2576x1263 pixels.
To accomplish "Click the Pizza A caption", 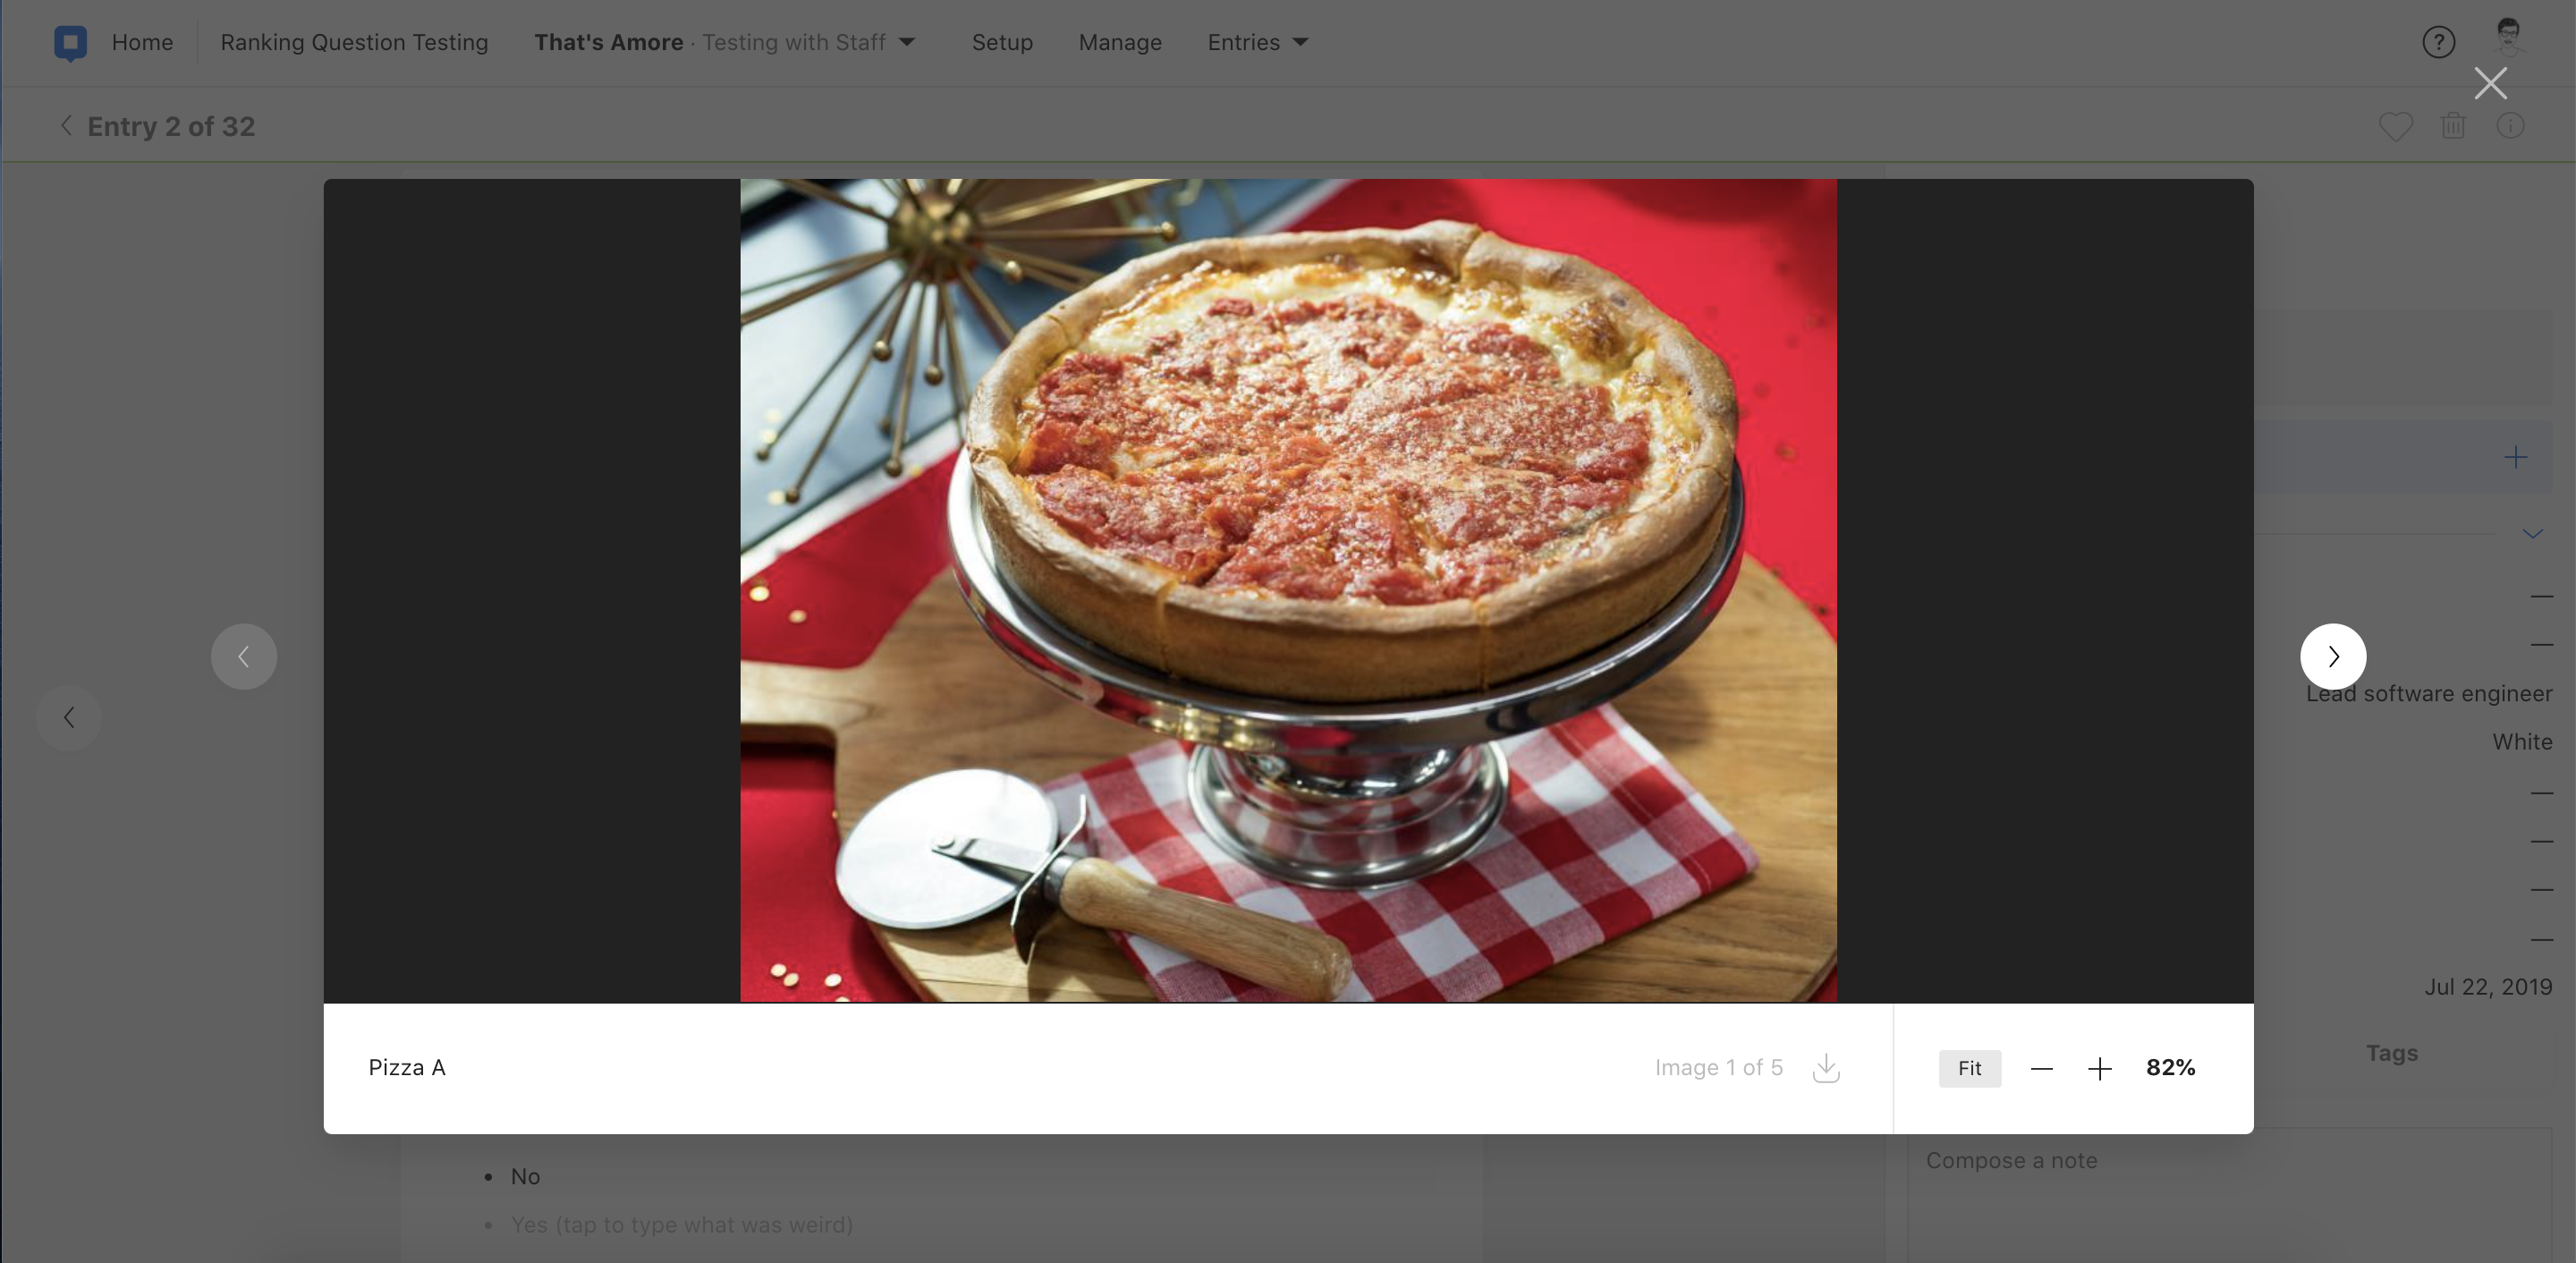I will coord(407,1067).
